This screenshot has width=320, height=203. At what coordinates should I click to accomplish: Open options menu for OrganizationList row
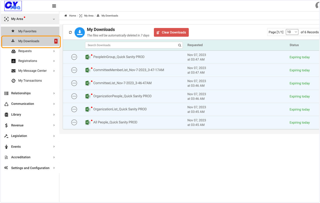tap(74, 109)
